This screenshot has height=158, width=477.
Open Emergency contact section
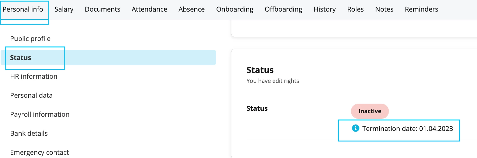(39, 152)
